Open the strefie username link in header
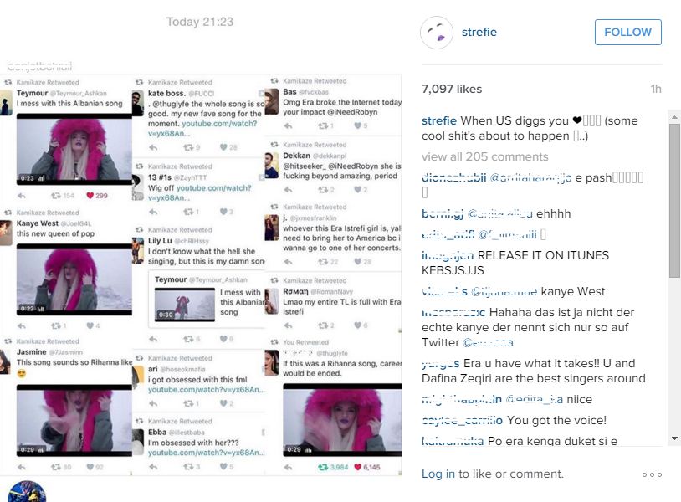This screenshot has width=681, height=502. [479, 32]
